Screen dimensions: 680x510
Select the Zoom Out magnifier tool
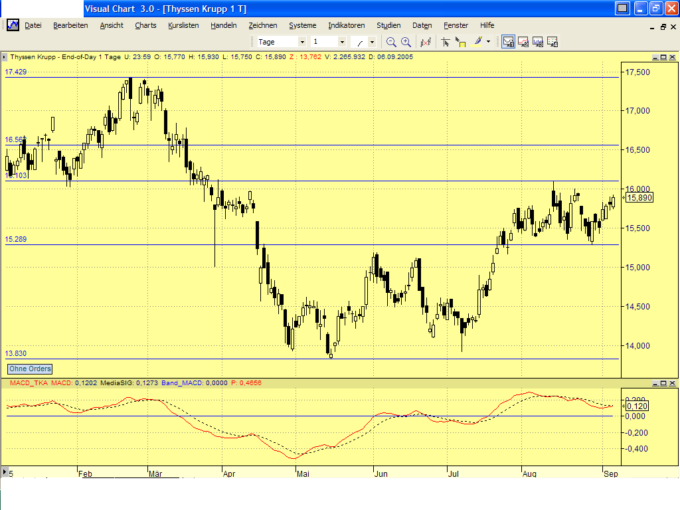(390, 41)
